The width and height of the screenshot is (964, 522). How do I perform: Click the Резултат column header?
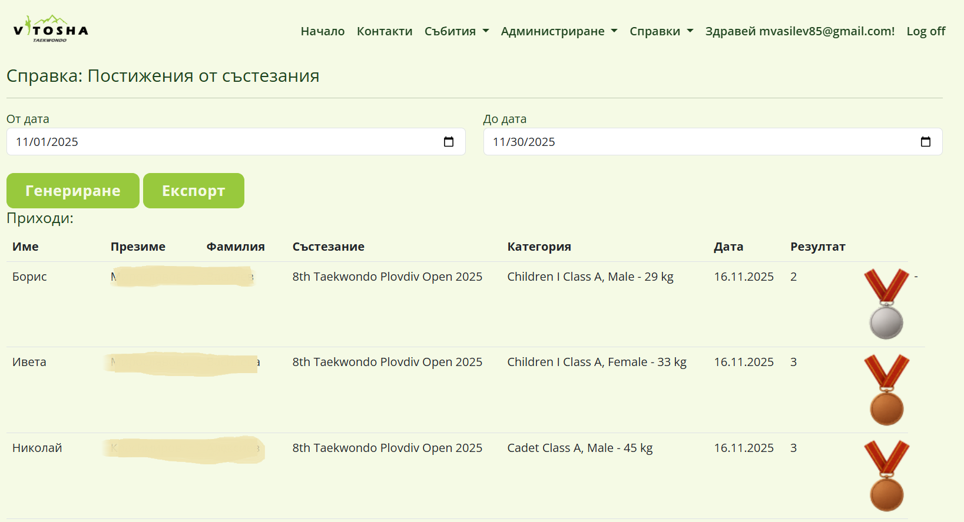817,247
